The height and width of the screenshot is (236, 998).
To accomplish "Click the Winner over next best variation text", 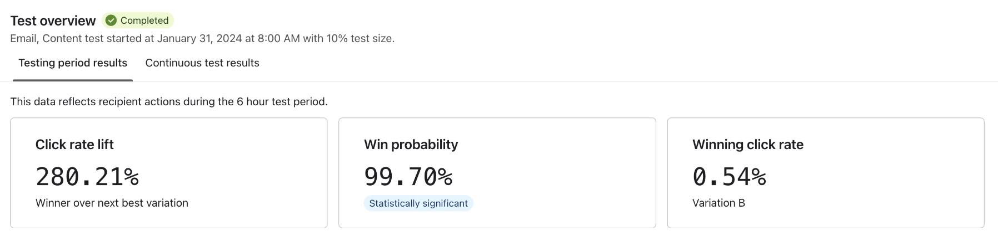I will coord(112,203).
